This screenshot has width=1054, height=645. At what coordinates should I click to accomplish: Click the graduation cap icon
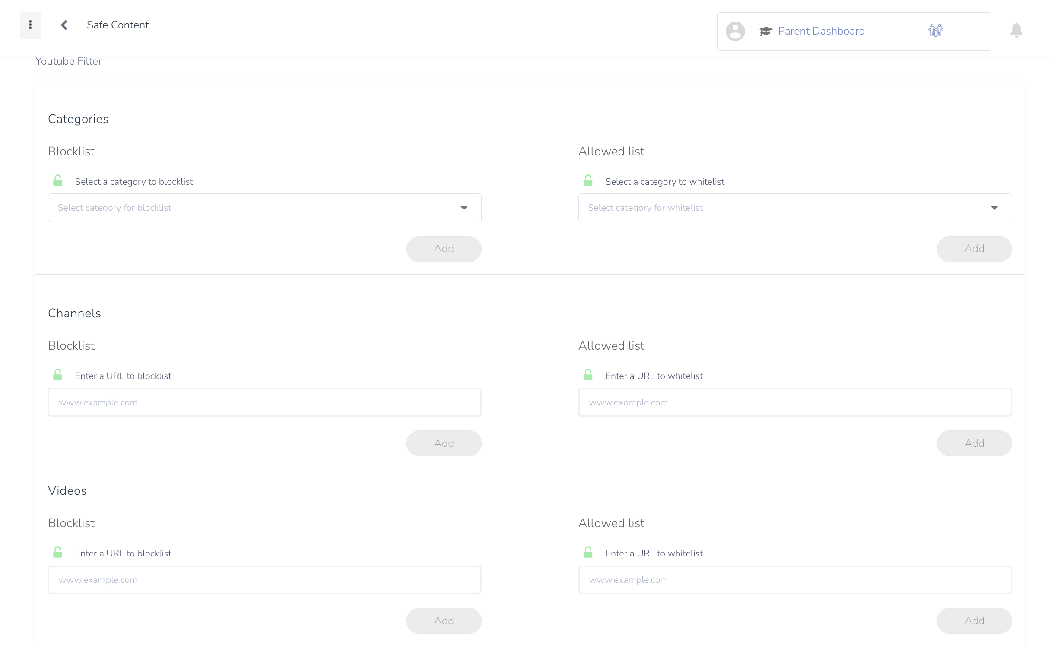(765, 31)
